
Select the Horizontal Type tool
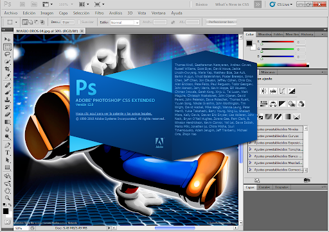[x=7, y=153]
